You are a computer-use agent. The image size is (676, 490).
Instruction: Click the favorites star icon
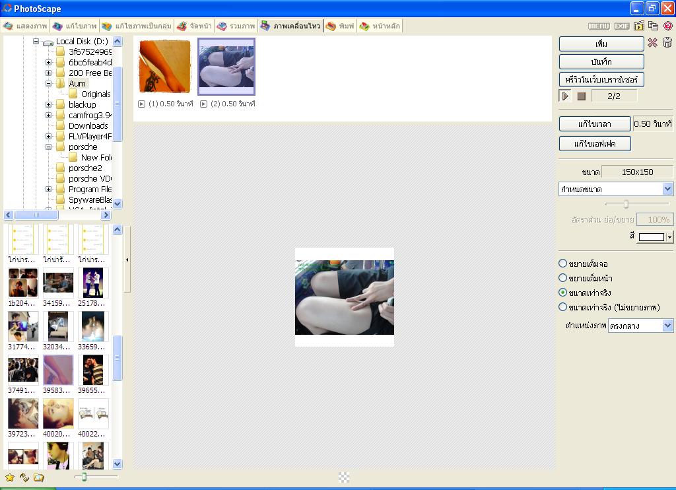(9, 477)
